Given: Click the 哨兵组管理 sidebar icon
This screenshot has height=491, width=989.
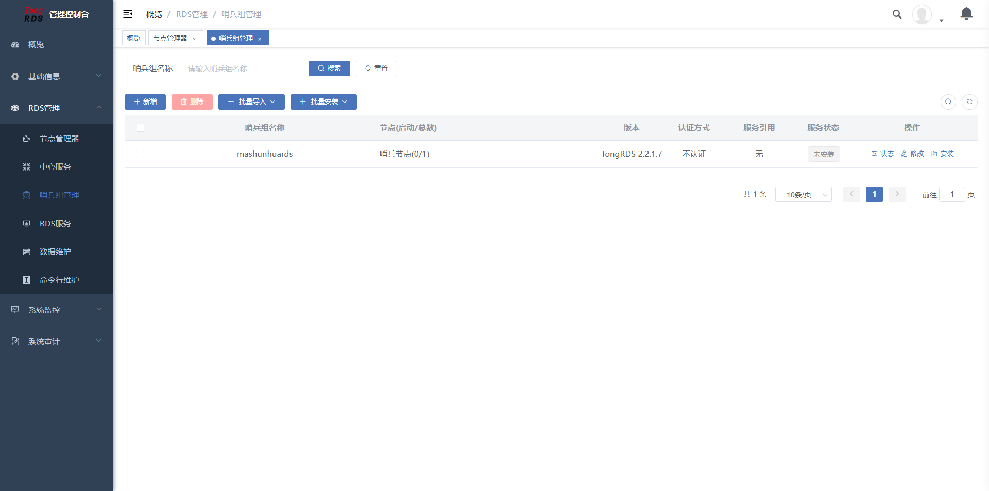Looking at the screenshot, I should tap(27, 195).
